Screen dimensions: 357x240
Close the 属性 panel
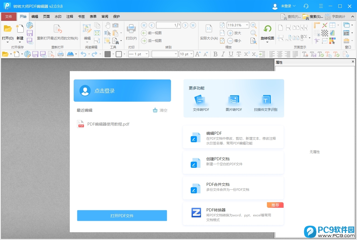(x=353, y=62)
